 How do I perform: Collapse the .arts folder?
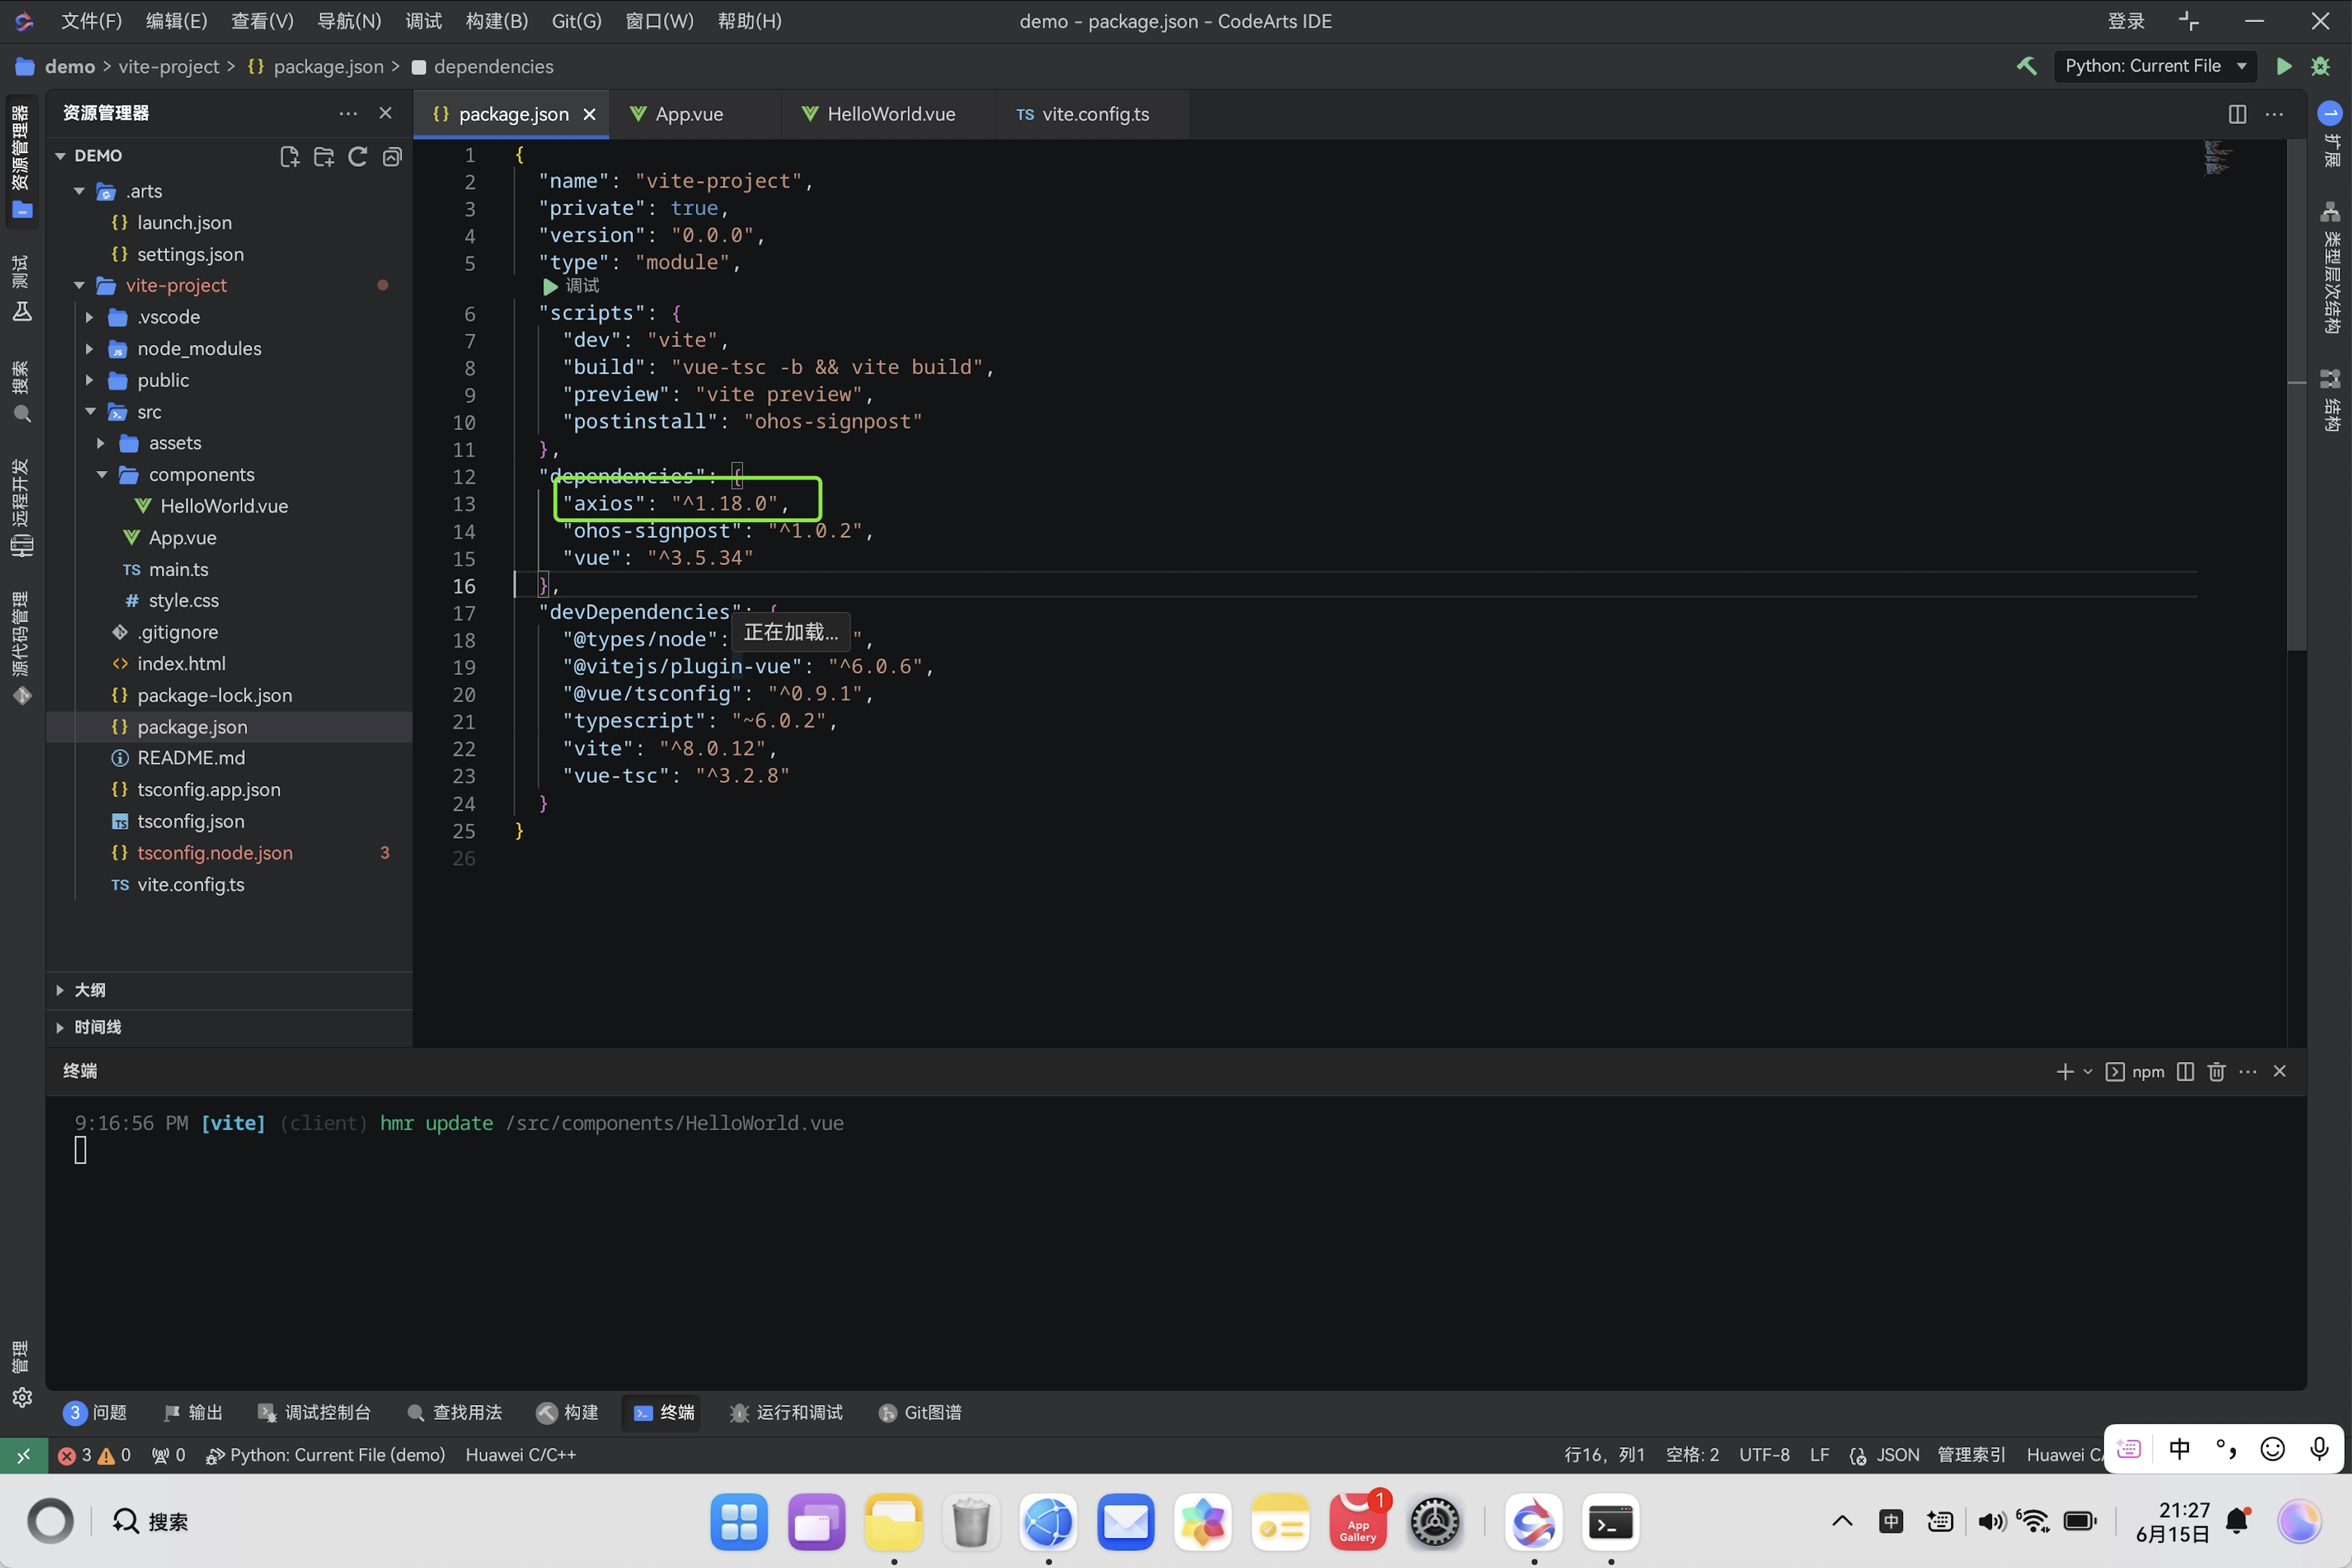[79, 191]
